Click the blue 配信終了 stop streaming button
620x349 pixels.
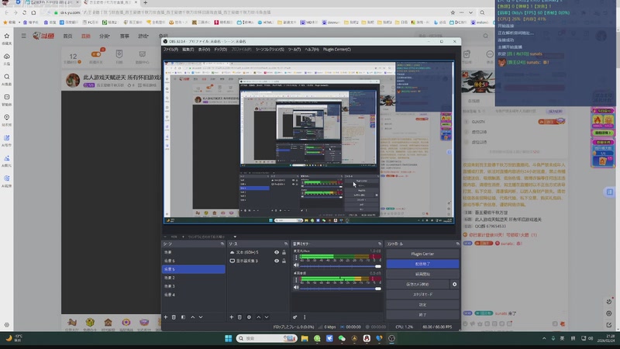pos(422,264)
